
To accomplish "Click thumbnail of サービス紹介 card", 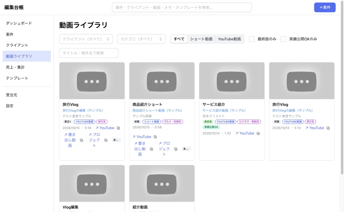I will (232, 81).
